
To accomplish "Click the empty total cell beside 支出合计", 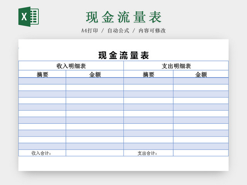I will tap(201, 153).
